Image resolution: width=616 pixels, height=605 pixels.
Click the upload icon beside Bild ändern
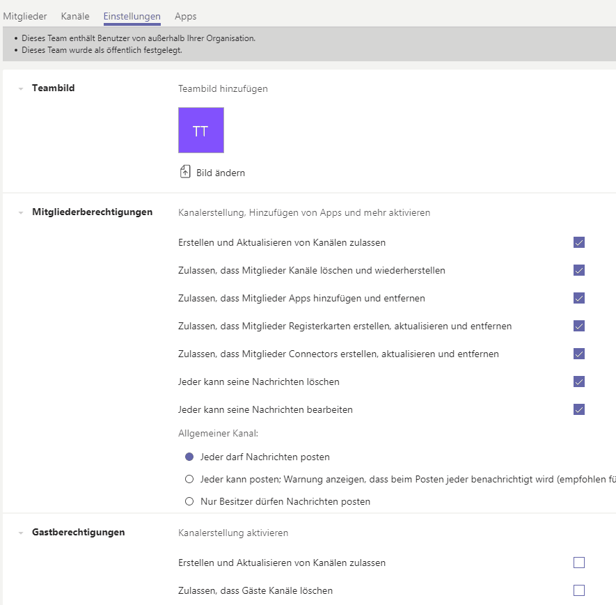pos(185,172)
